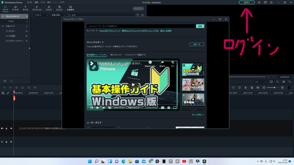294x165 pixels.
Task: Expand the 録画/録音 record dropdown
Action: pos(58,15)
